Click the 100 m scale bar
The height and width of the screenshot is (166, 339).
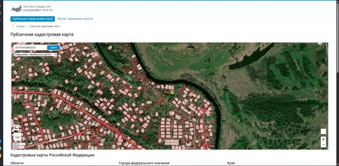(17, 143)
